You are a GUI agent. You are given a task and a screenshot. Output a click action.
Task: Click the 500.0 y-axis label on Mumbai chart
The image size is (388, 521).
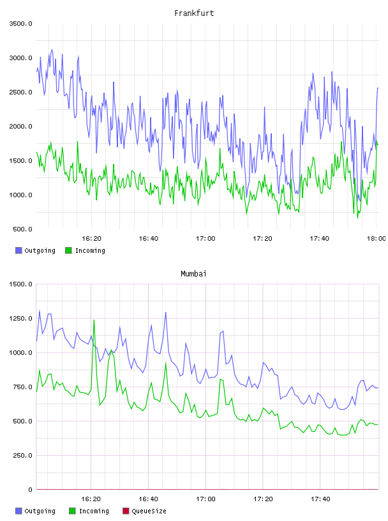(x=22, y=421)
